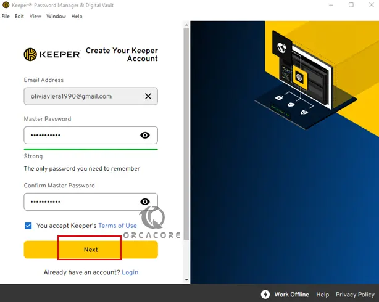Screen dimensions: 379x302
Task: Open the Edit menu
Action: [x=19, y=17]
